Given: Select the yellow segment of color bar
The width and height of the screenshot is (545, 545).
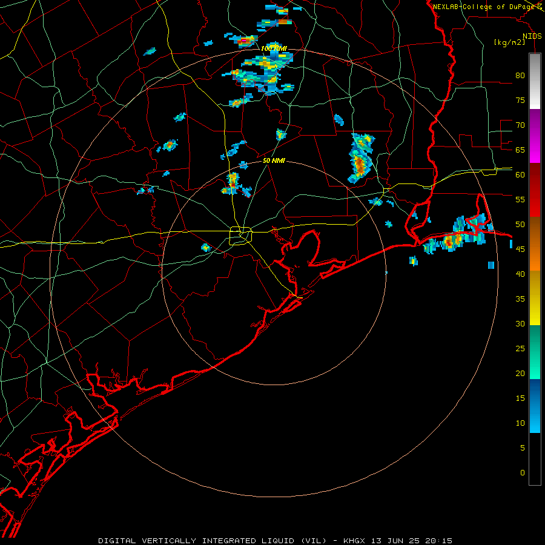Looking at the screenshot, I should [535, 298].
